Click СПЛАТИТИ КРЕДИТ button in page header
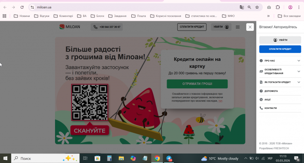This screenshot has width=304, height=163. point(192,27)
